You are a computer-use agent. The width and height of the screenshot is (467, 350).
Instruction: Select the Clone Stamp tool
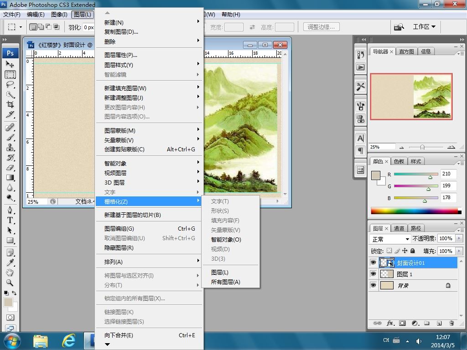click(x=10, y=148)
